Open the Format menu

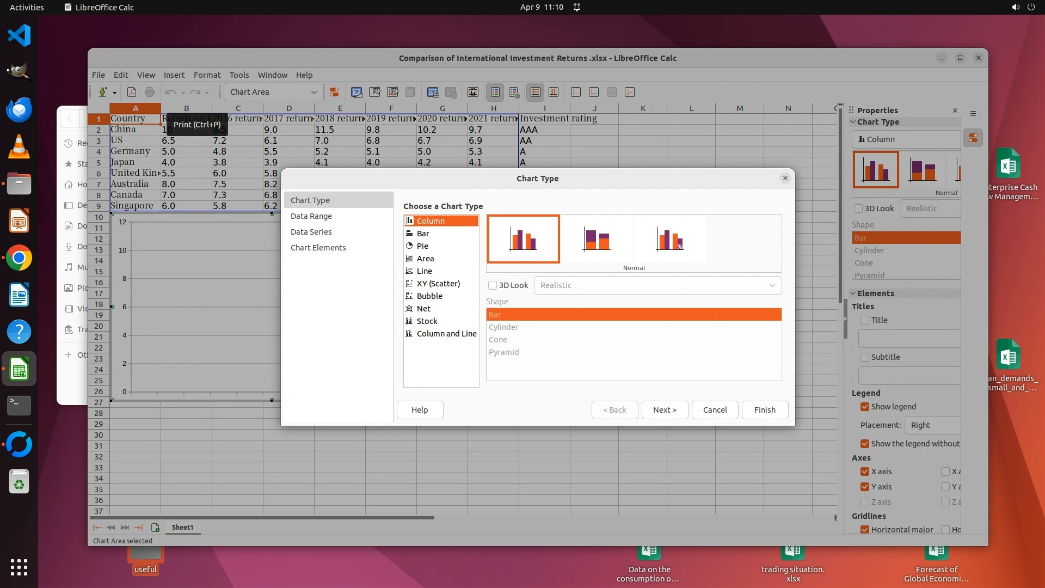(207, 75)
